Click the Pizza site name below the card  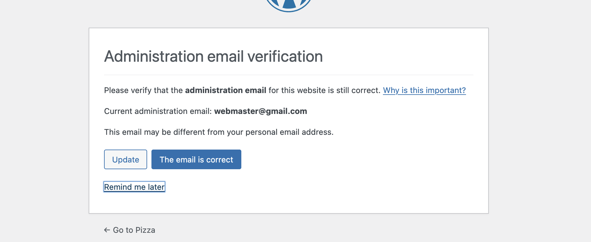(145, 230)
